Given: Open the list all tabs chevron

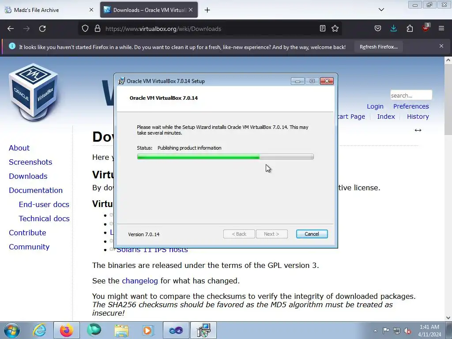Looking at the screenshot, I should click(381, 10).
